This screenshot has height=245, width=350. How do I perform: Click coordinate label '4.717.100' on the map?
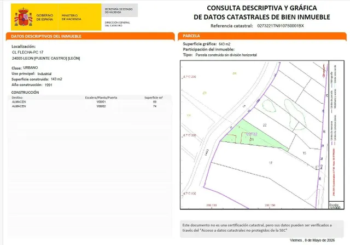190,193
